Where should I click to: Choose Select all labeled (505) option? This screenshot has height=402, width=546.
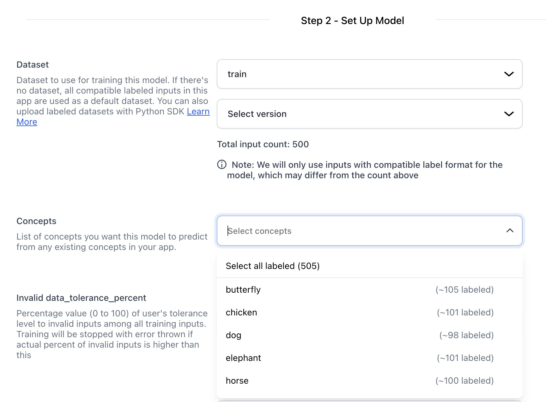273,266
